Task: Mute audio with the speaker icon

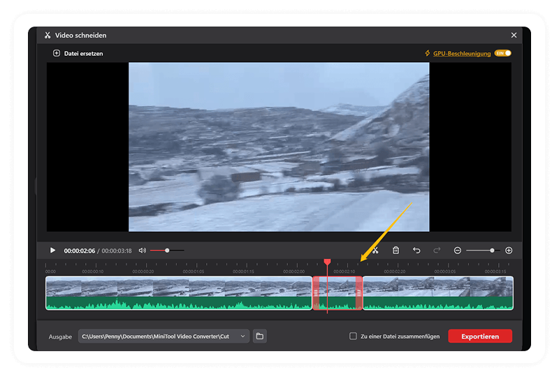Action: pos(143,251)
